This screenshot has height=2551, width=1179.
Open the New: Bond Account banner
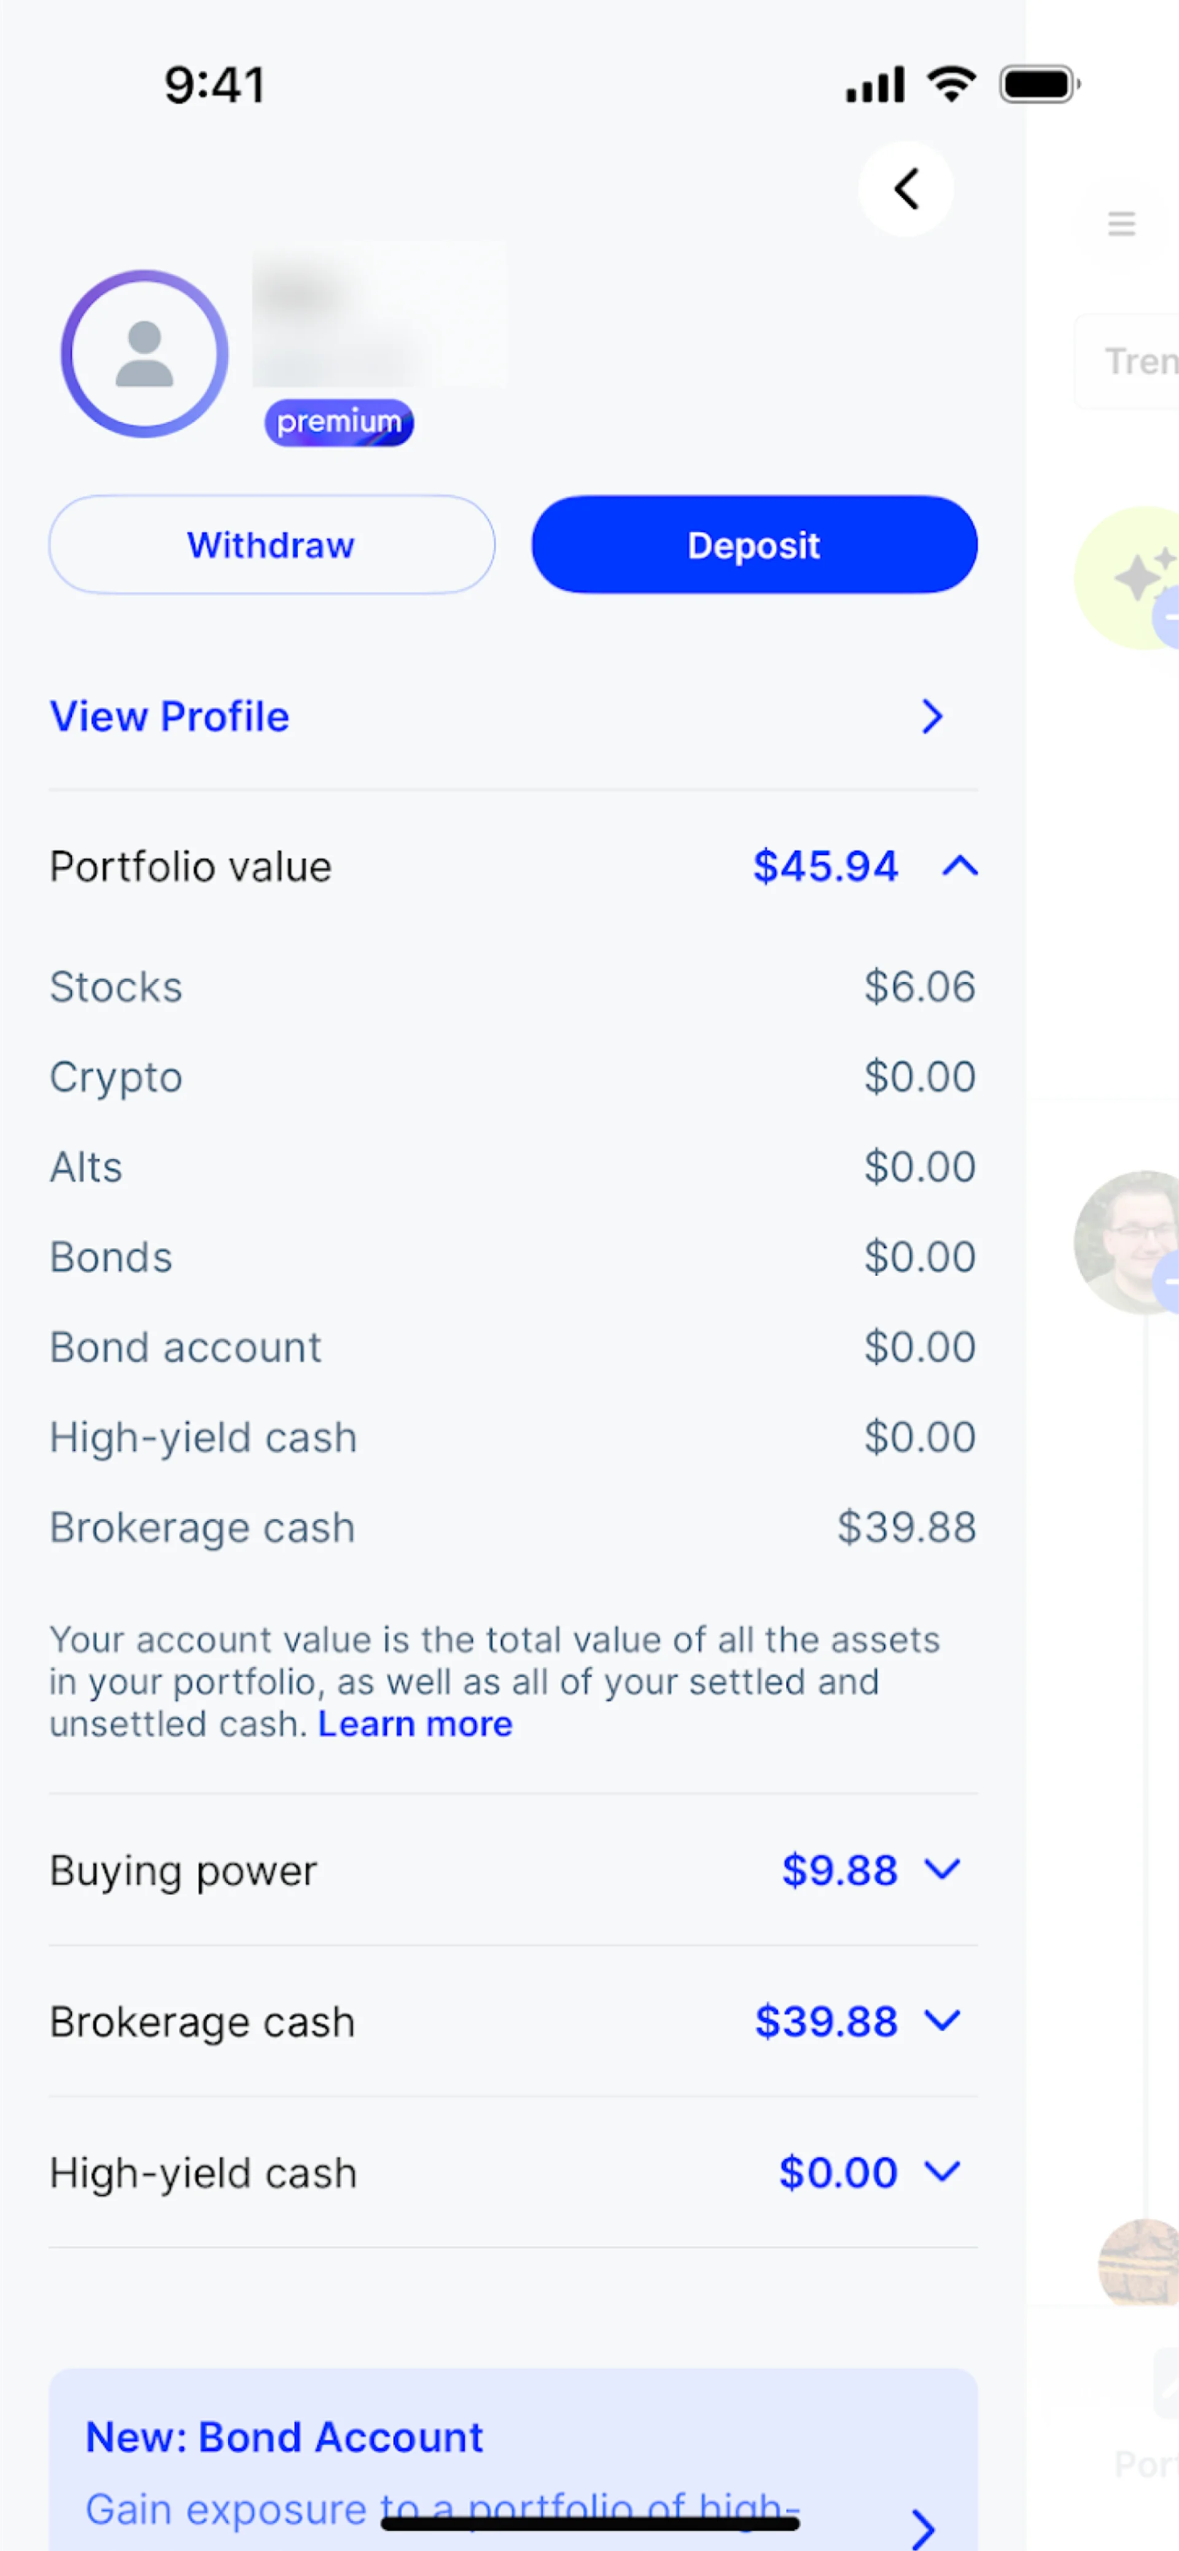[x=284, y=2437]
